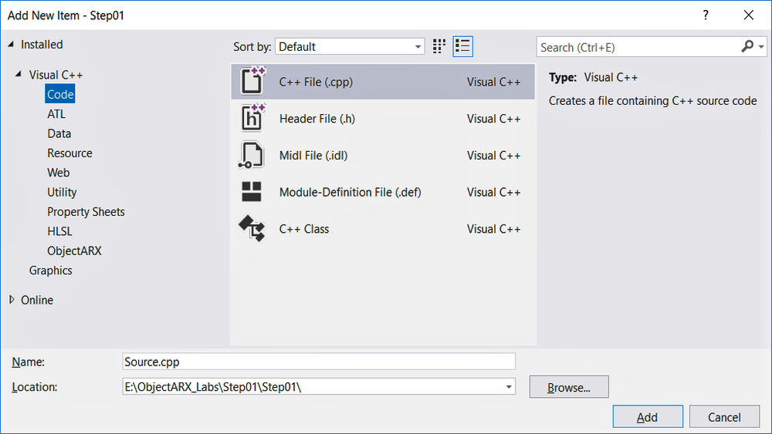Collapse the Installed tree node

[x=10, y=44]
